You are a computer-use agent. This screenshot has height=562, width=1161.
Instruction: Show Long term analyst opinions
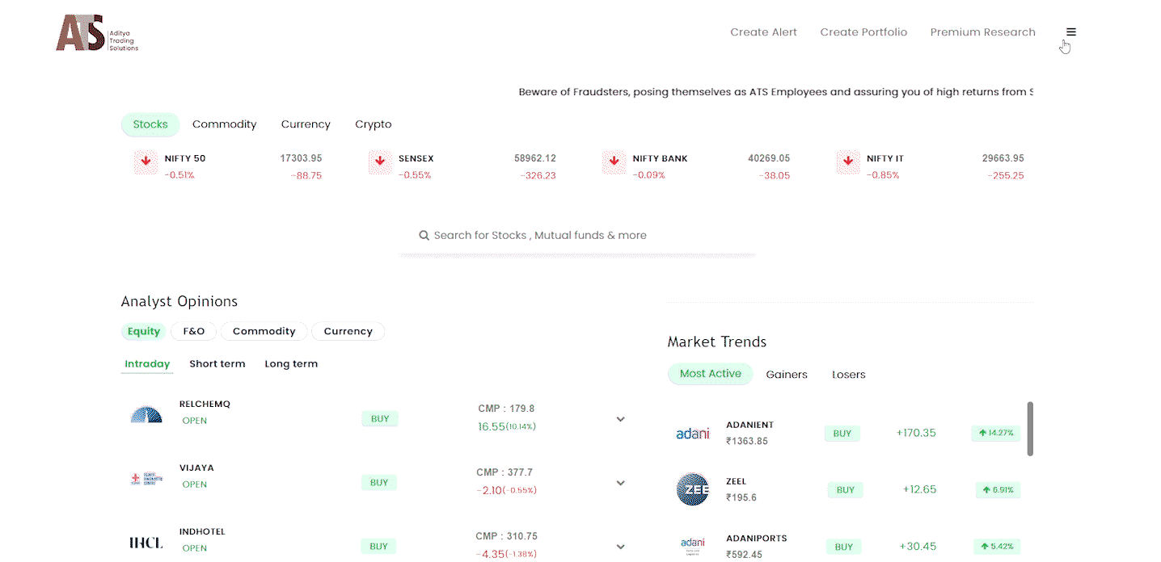point(291,364)
